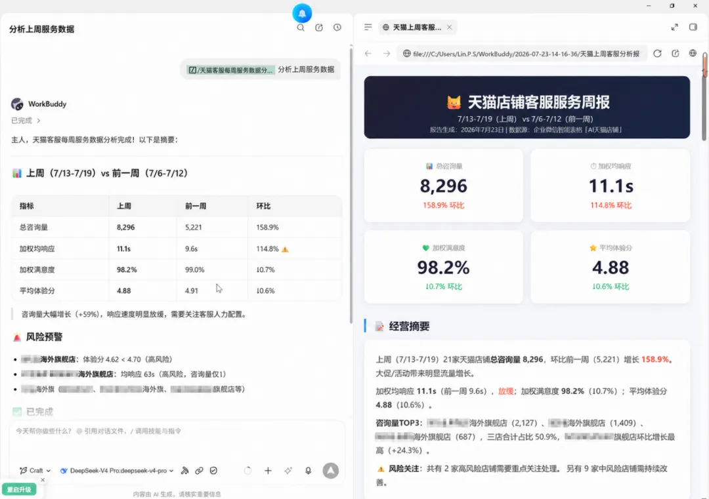Open the tab list menu icon in preview panel

click(x=368, y=27)
